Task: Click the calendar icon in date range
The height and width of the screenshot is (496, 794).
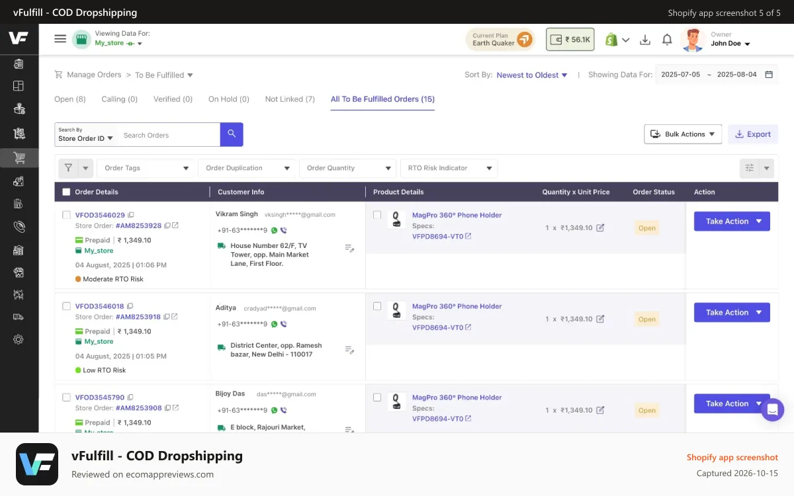Action: [769, 75]
